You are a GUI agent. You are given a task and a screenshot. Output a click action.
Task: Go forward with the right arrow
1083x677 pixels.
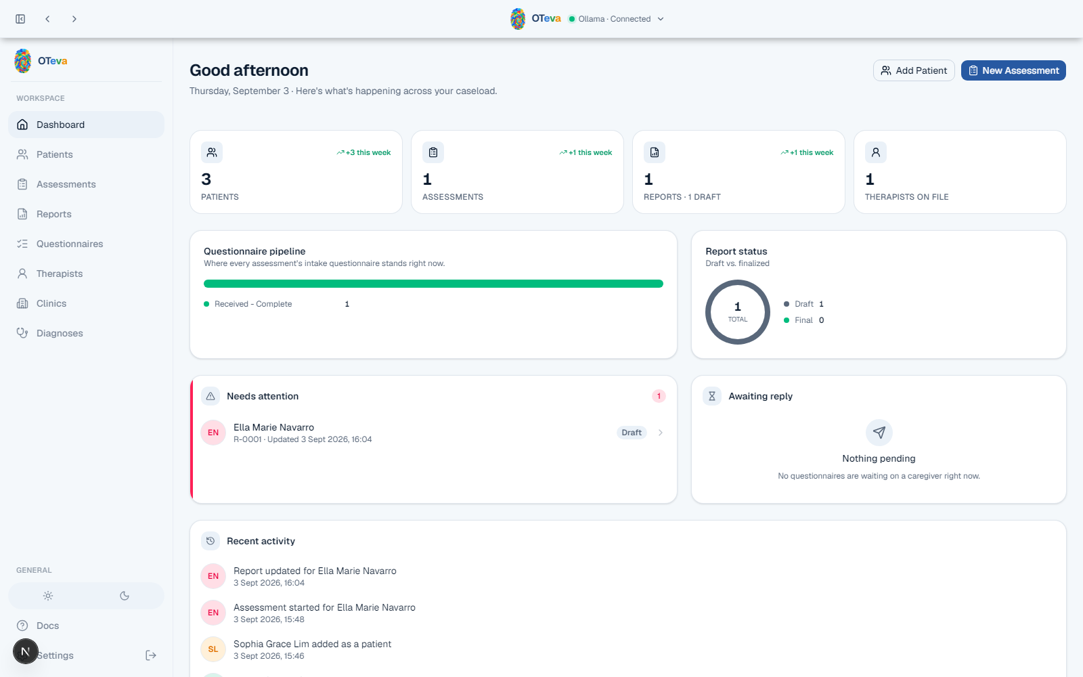74,19
